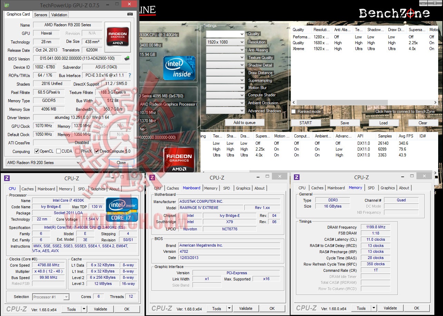Click the 'RAMPAGE IV EXTREME' model field
Screen dimensions: 443x316
pos(210,208)
